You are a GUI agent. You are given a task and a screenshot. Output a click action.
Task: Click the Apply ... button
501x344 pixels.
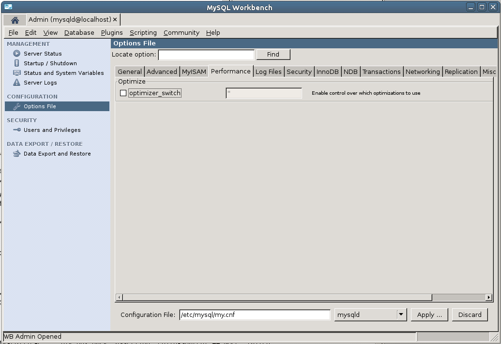429,315
